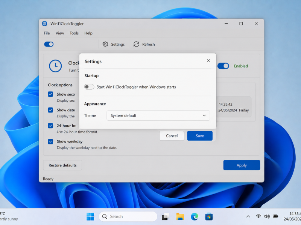
Task: Maximize the Win11ClockToggler window
Action: tap(241, 24)
